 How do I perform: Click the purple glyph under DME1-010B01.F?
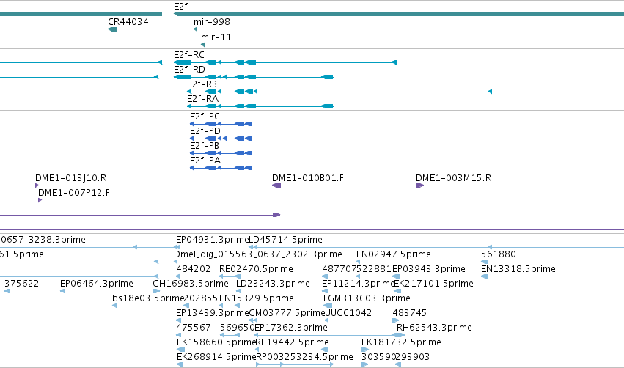(276, 185)
